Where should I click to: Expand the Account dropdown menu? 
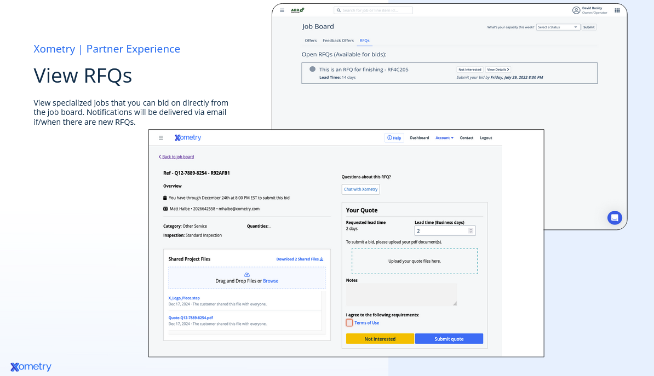click(x=445, y=138)
